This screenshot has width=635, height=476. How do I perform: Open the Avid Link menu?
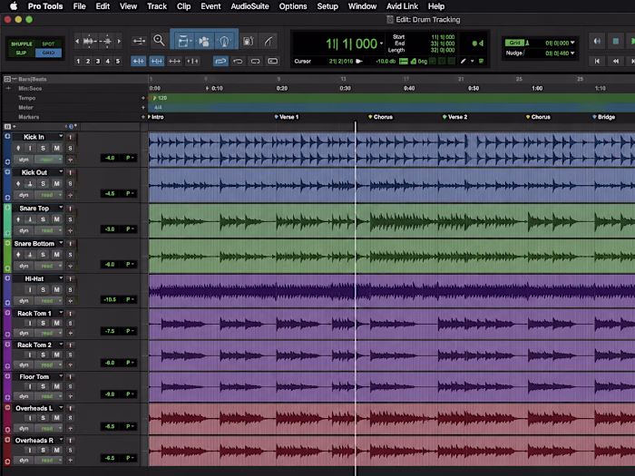402,6
